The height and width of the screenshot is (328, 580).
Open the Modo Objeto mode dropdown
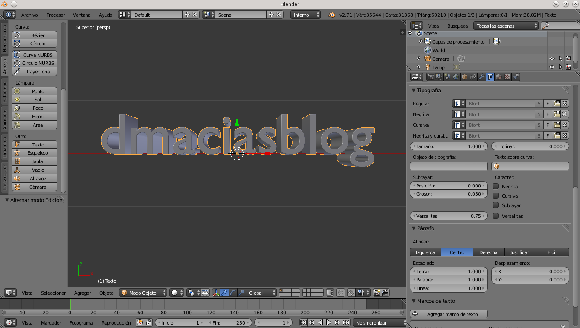[143, 293]
